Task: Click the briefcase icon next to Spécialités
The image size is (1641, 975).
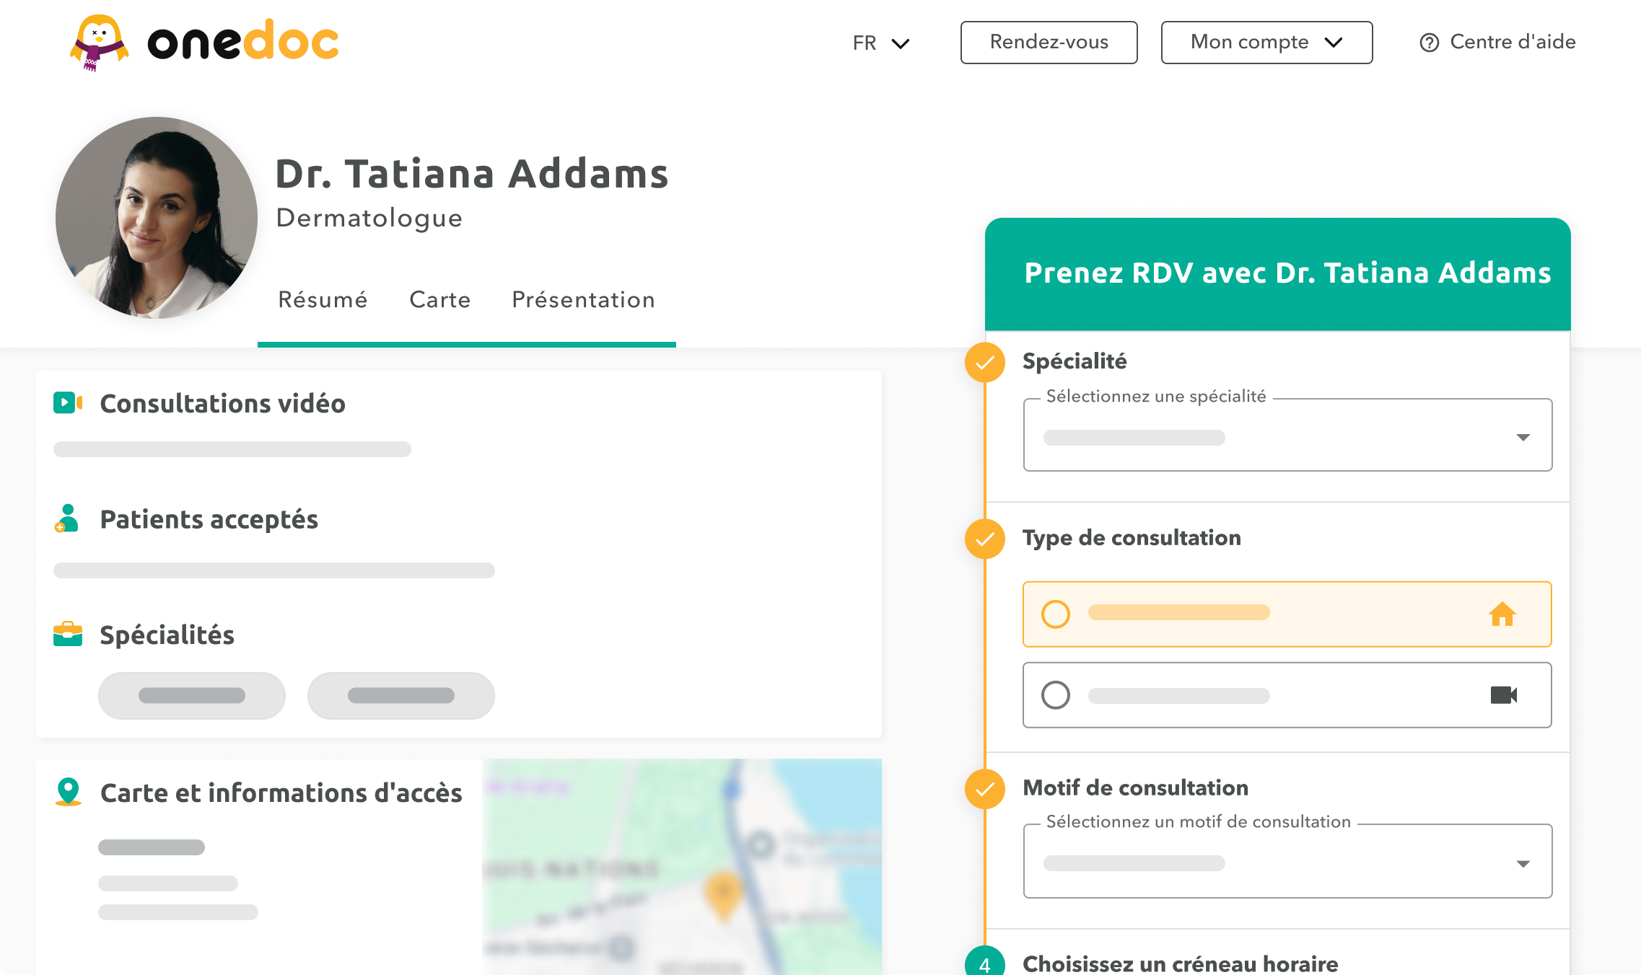Action: [x=68, y=634]
